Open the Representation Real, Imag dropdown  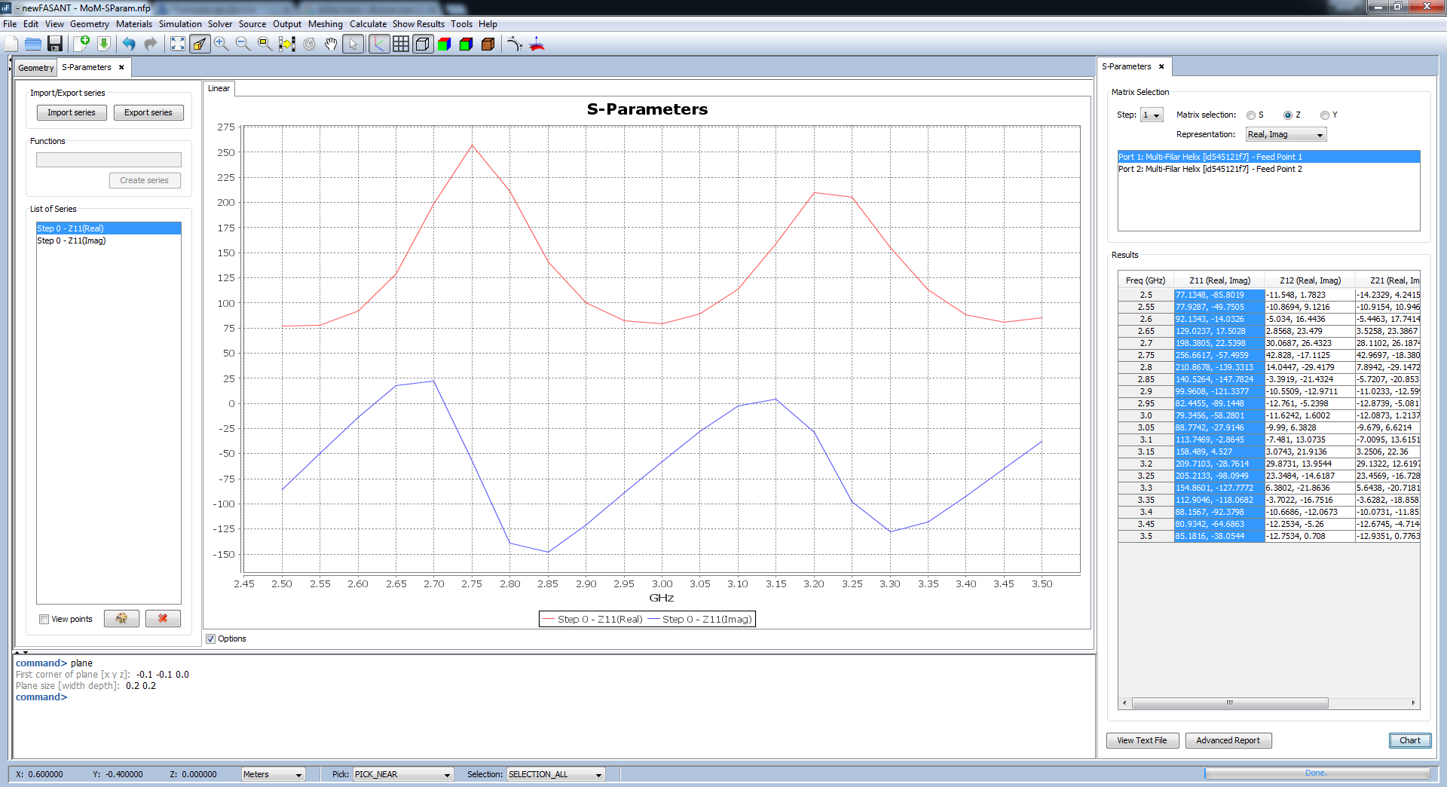1286,135
